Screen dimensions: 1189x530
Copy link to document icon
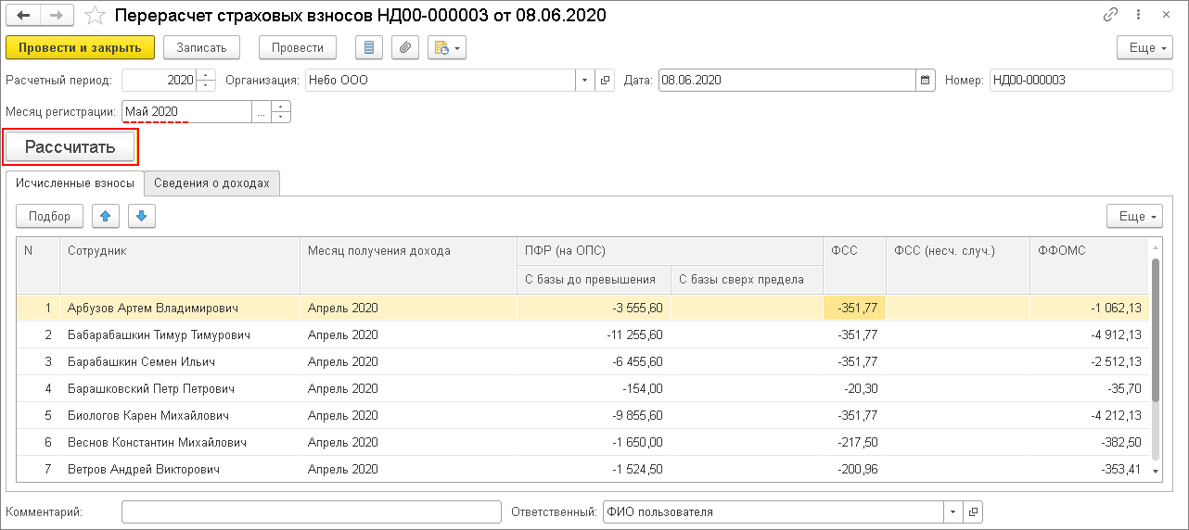[x=1110, y=16]
